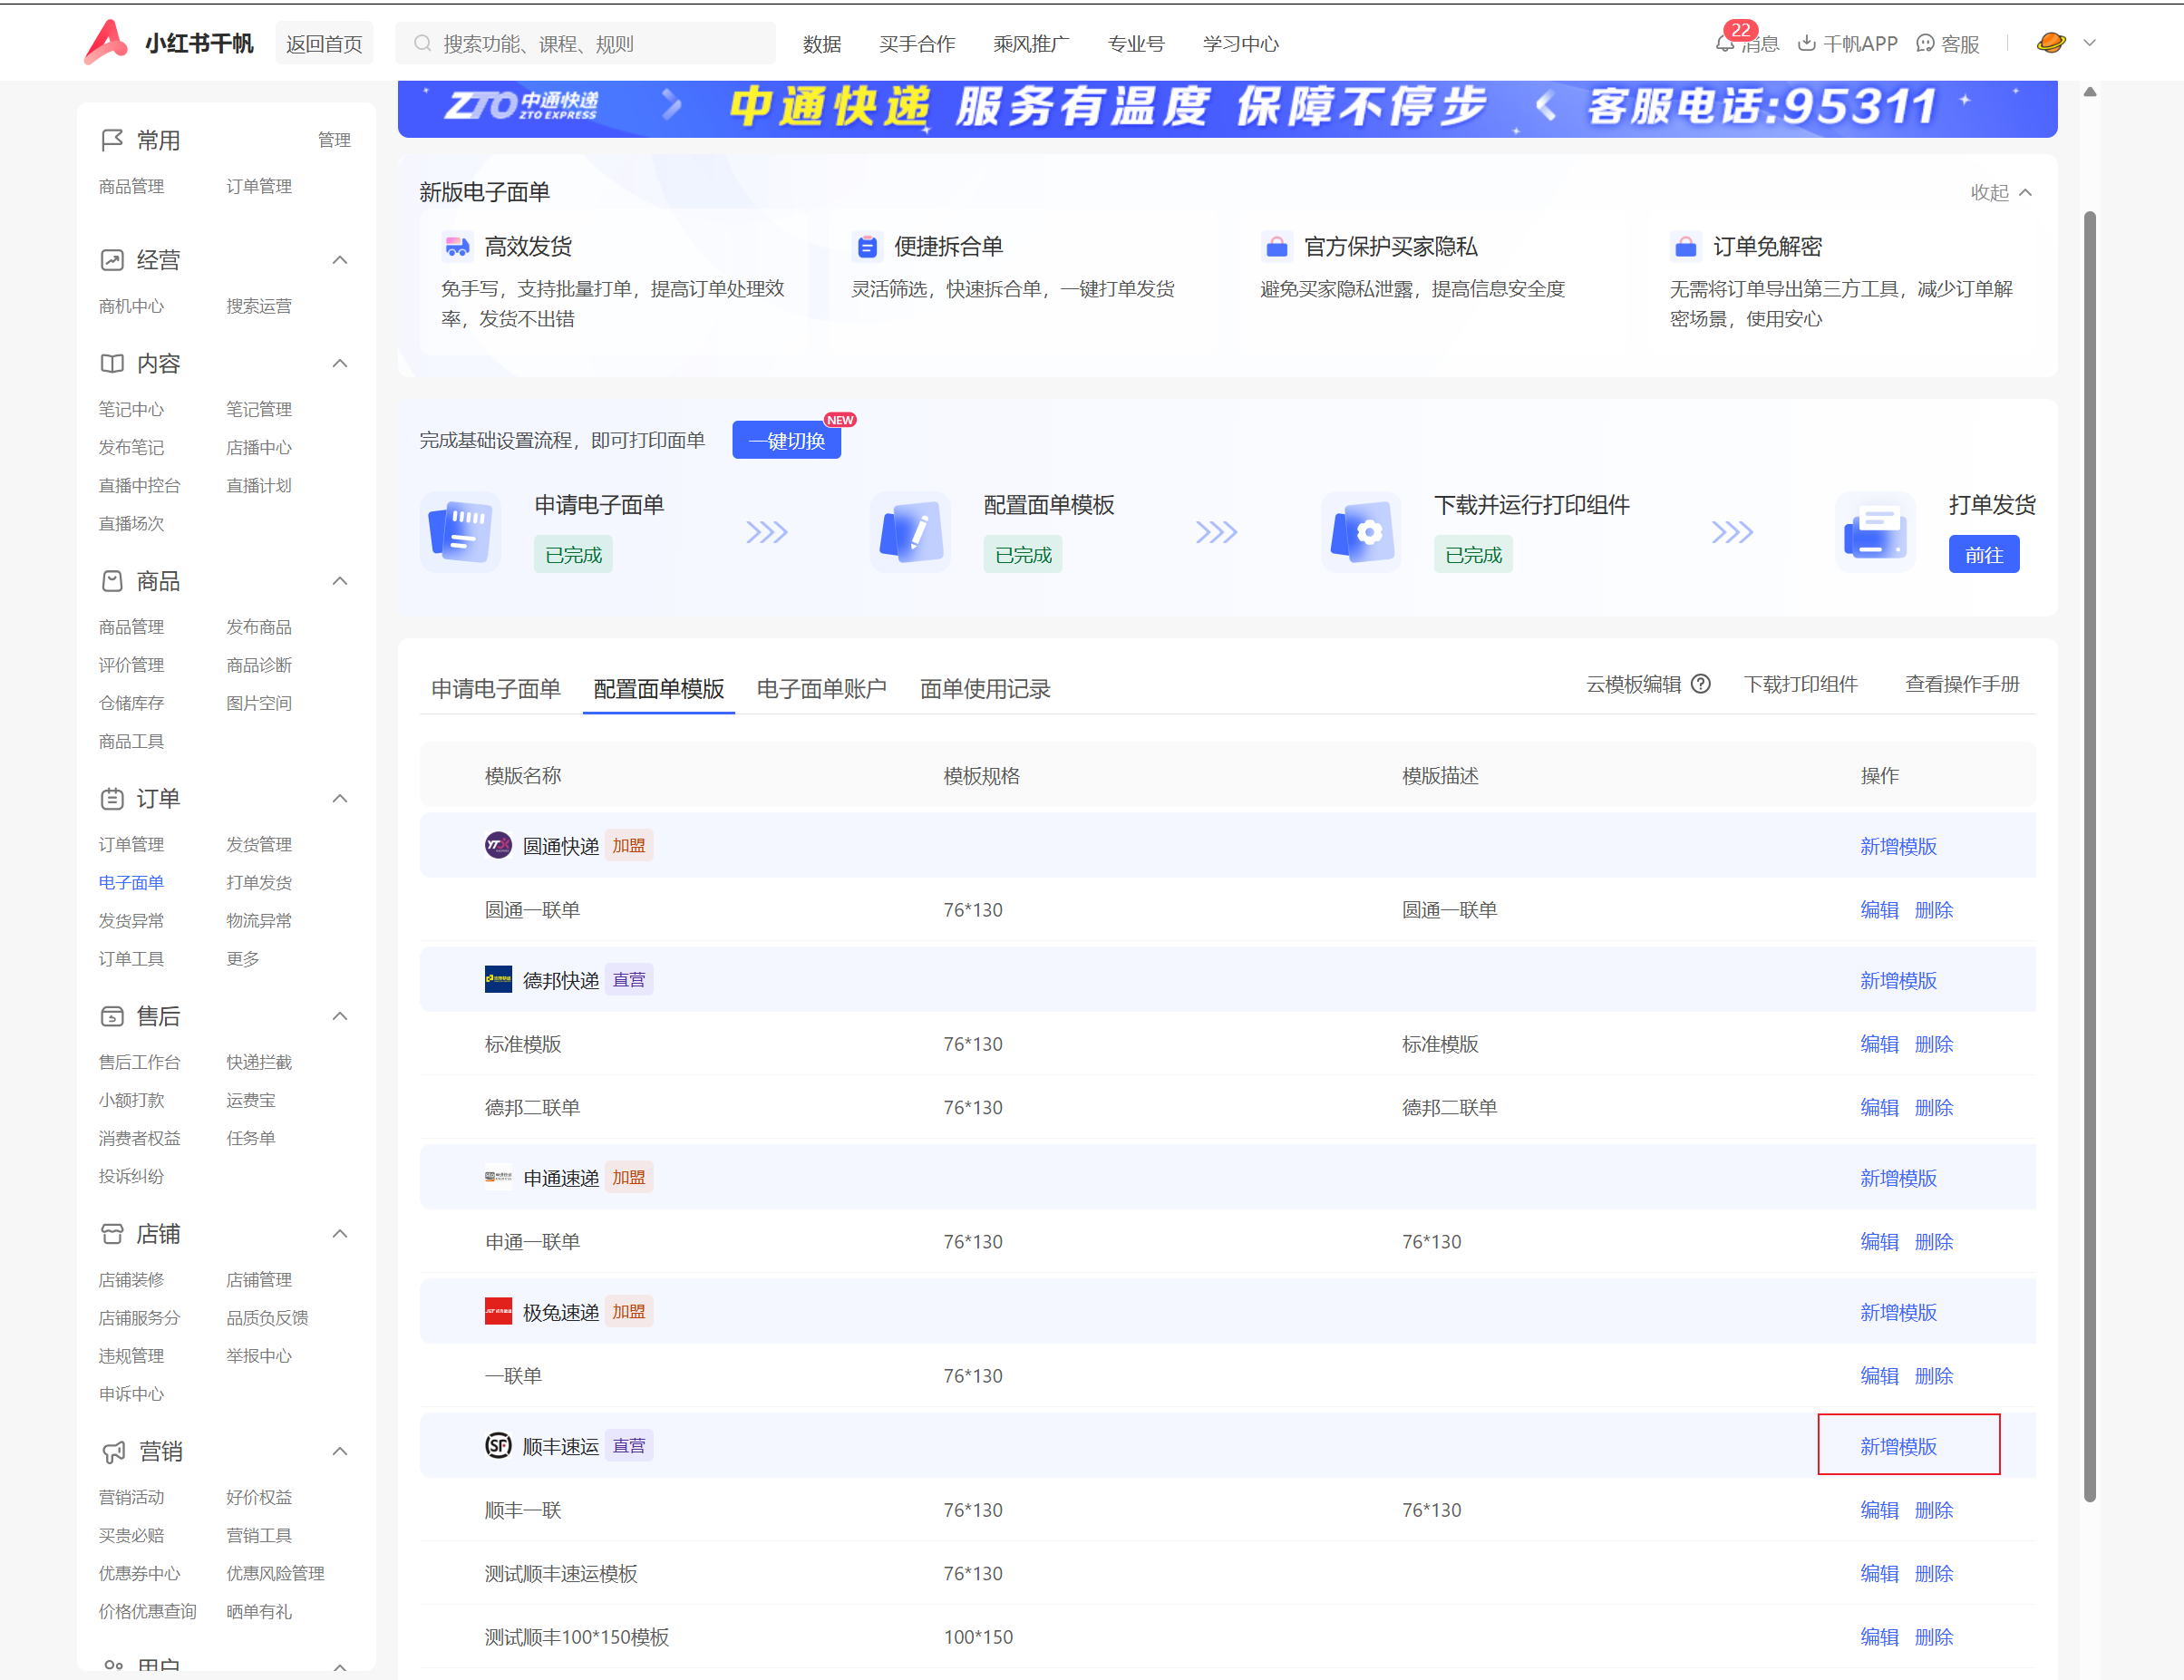
Task: Click the 一键切换 button
Action: click(x=787, y=441)
